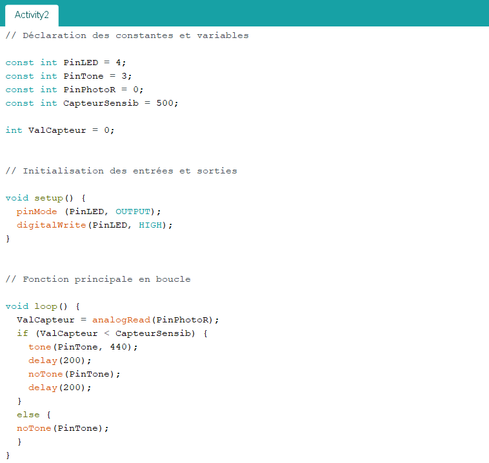Click the else keyword

pos(28,415)
